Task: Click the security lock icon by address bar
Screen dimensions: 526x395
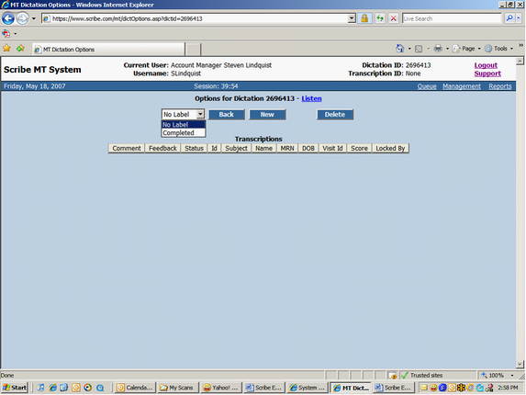Action: coord(364,18)
